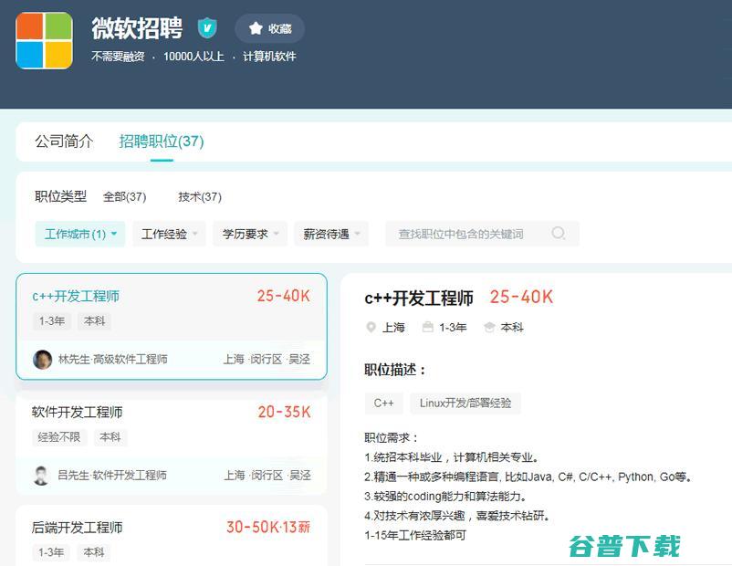Viewport: 732px width, 566px height.
Task: Click the verified shield badge icon
Action: click(207, 28)
